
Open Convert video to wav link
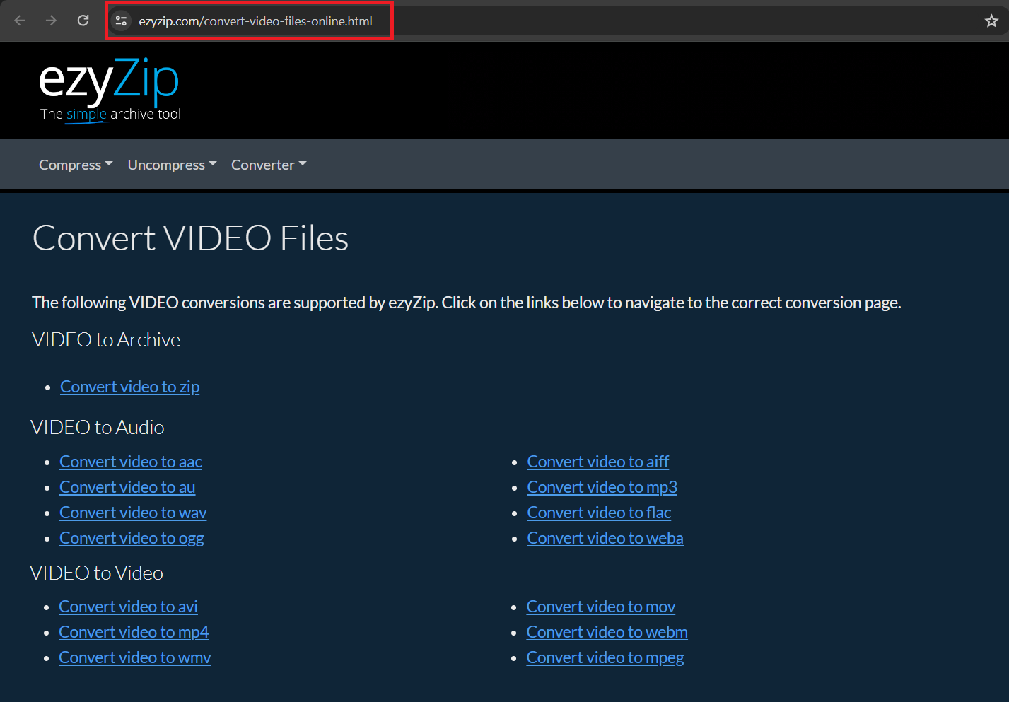point(133,513)
